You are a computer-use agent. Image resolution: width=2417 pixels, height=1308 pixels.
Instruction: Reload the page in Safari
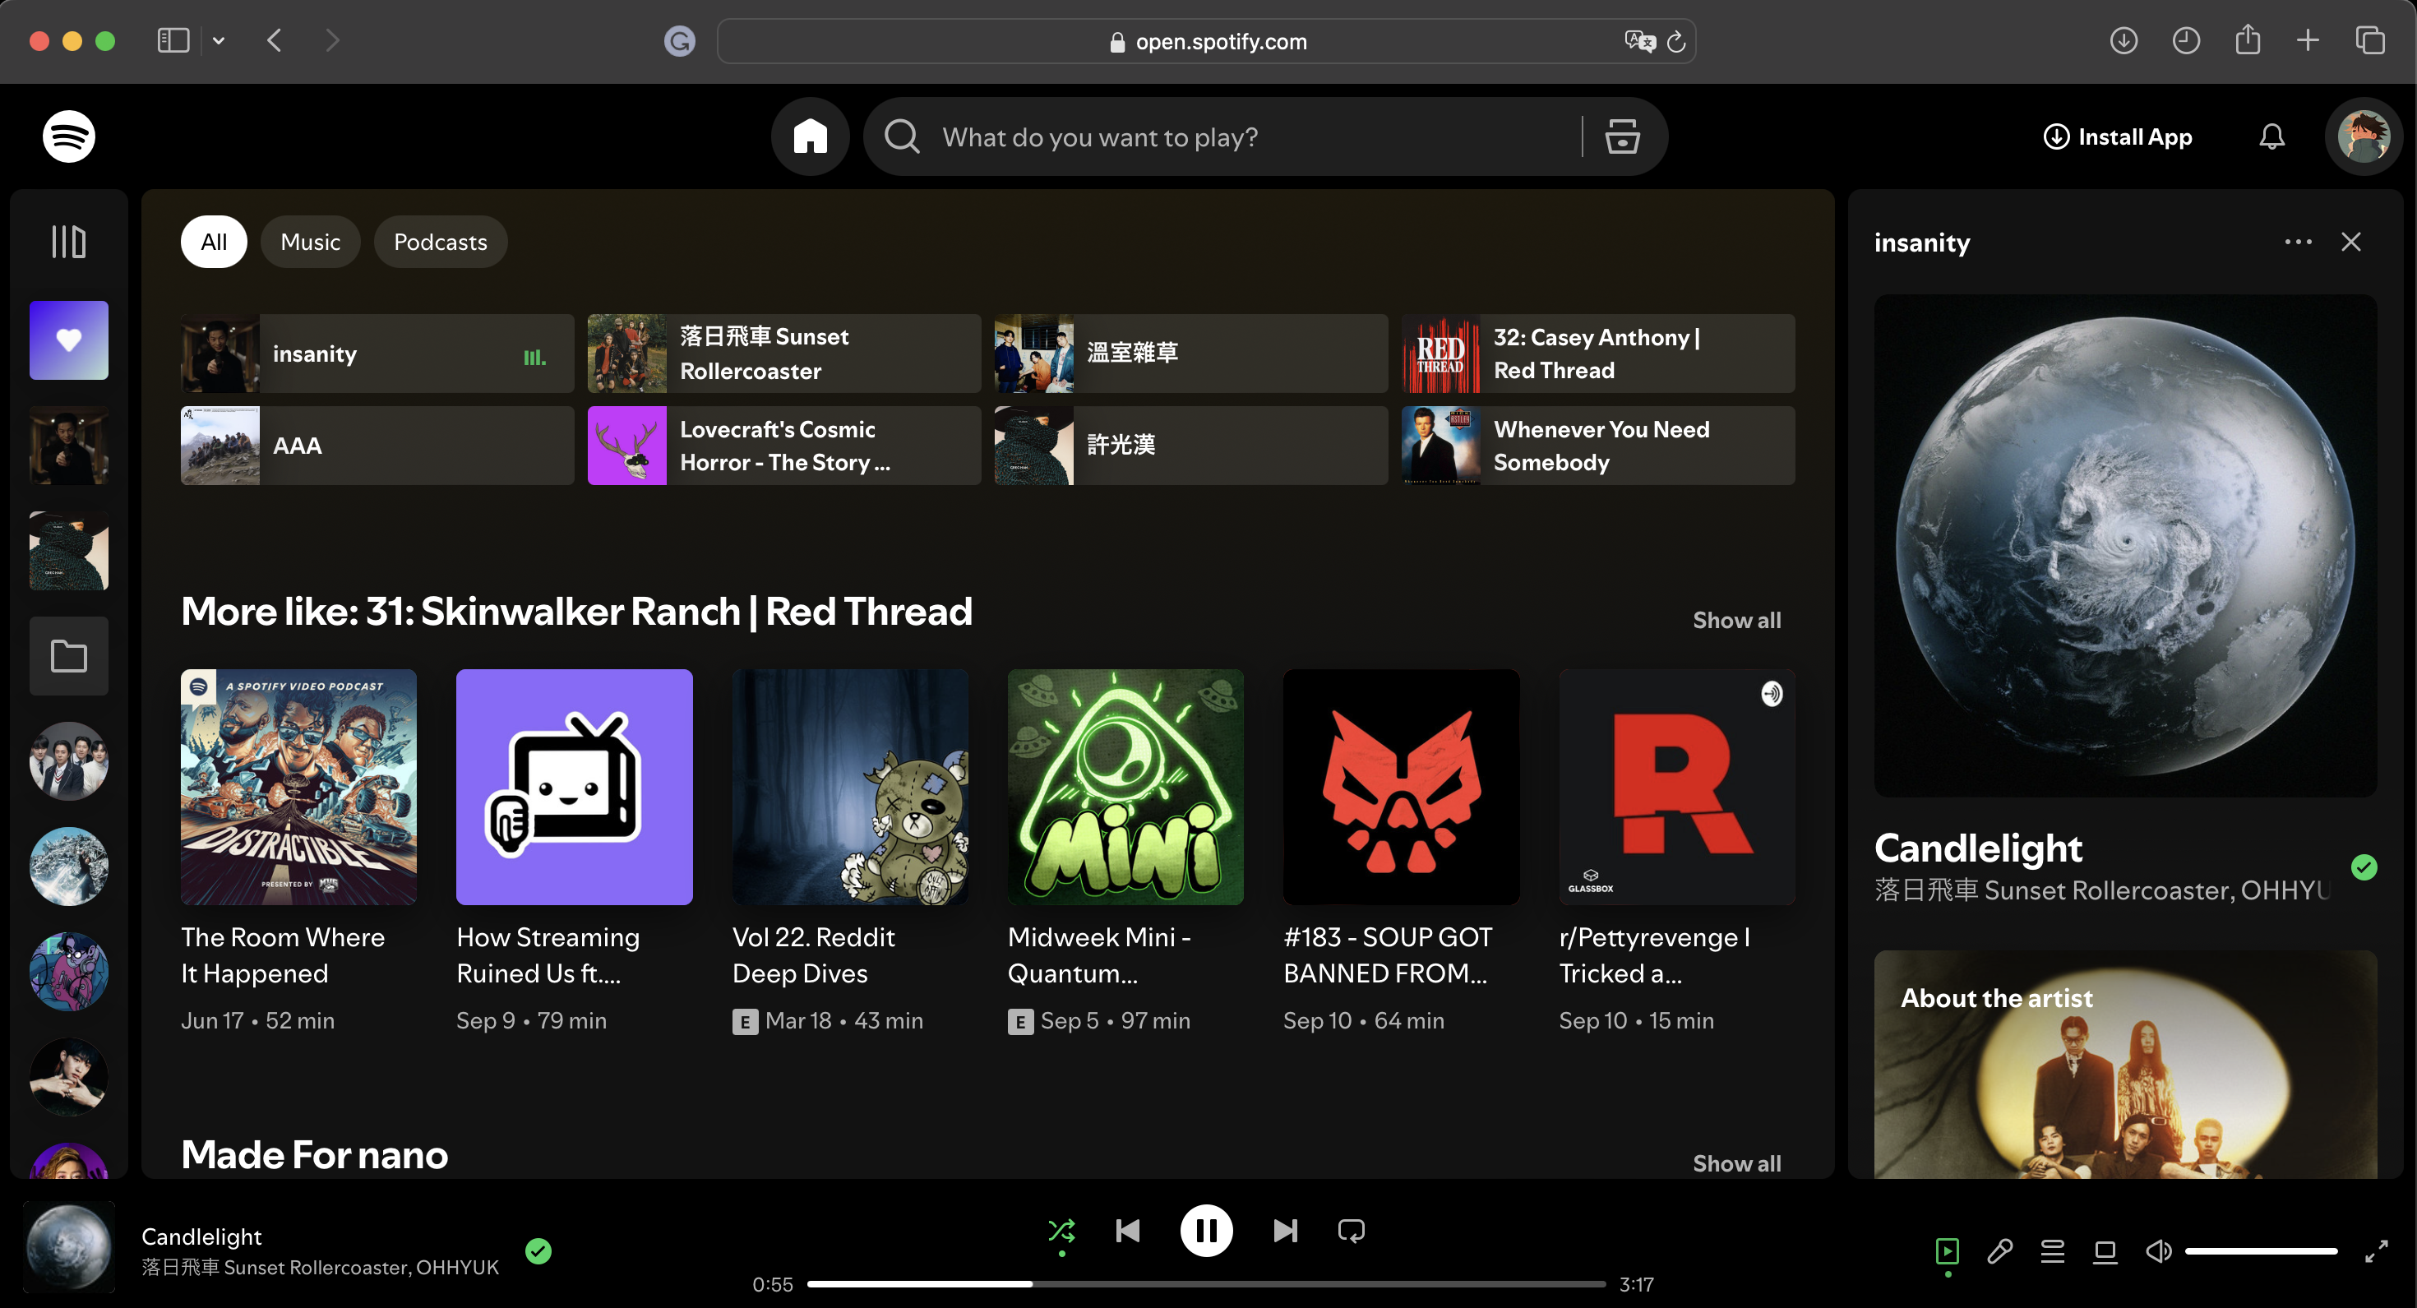(x=1675, y=41)
